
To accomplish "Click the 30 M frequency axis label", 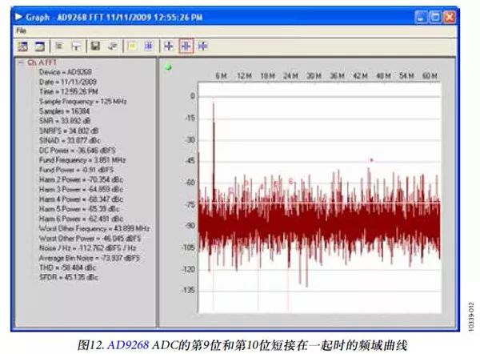I will [x=314, y=76].
